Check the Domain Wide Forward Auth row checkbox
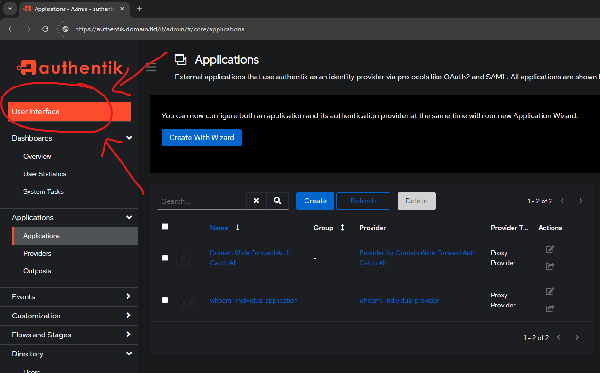This screenshot has width=600, height=373. 165,258
